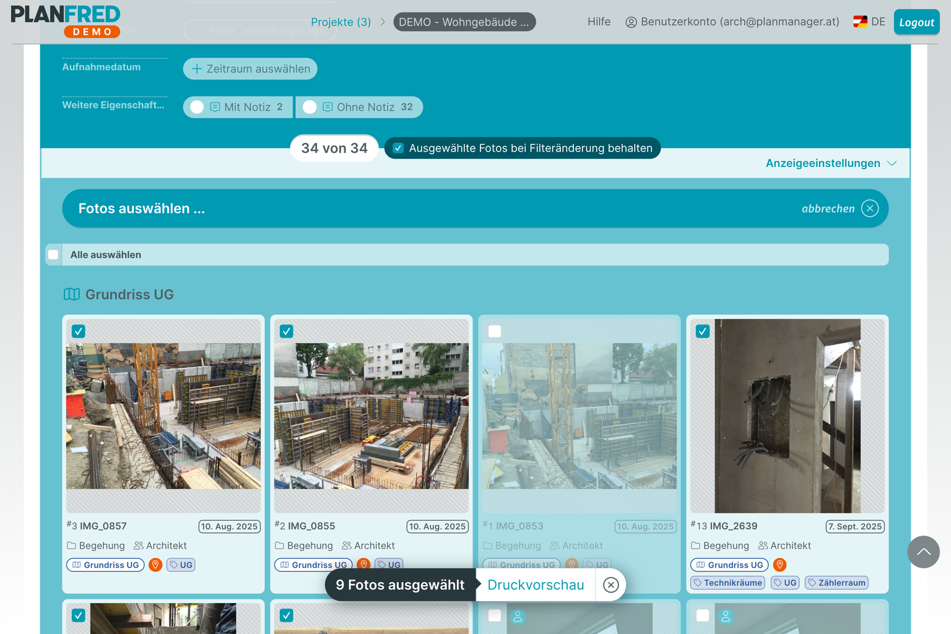Click the Grundriss UG plan icon in heading
The width and height of the screenshot is (951, 634).
pos(72,295)
